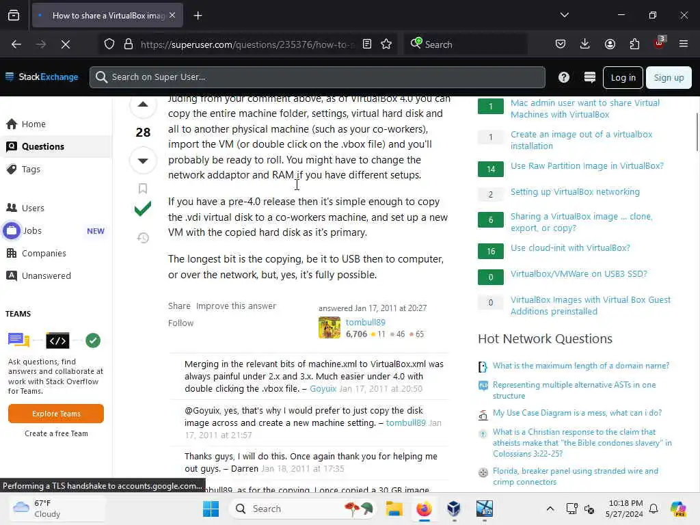
Task: Switch to Firefox in taskbar
Action: coord(424,509)
